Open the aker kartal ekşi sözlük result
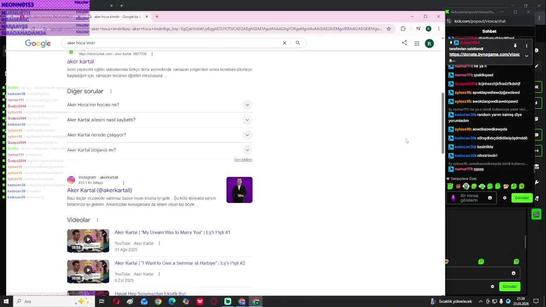Viewport: 546px width, 307px height. coord(80,61)
